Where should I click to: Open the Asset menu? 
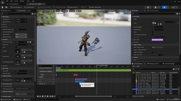coord(16,1)
